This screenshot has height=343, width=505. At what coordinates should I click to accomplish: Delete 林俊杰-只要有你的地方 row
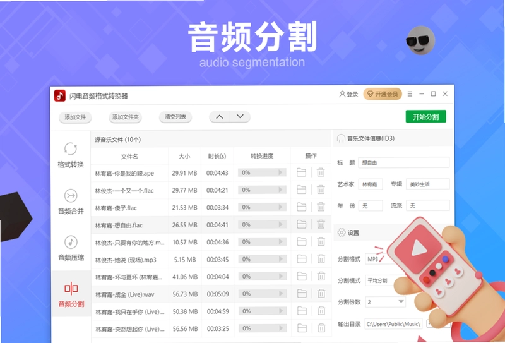coord(321,241)
